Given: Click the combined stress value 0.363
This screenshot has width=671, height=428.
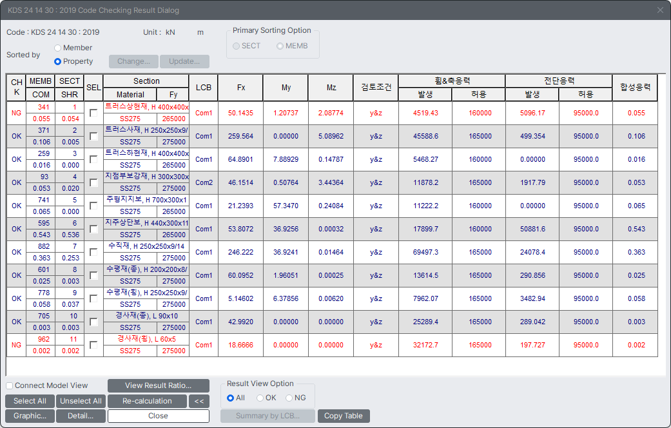Looking at the screenshot, I should tap(636, 252).
